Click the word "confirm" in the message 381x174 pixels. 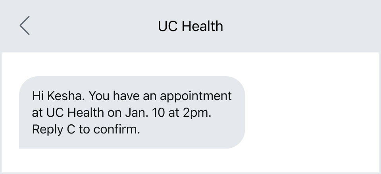(x=116, y=130)
